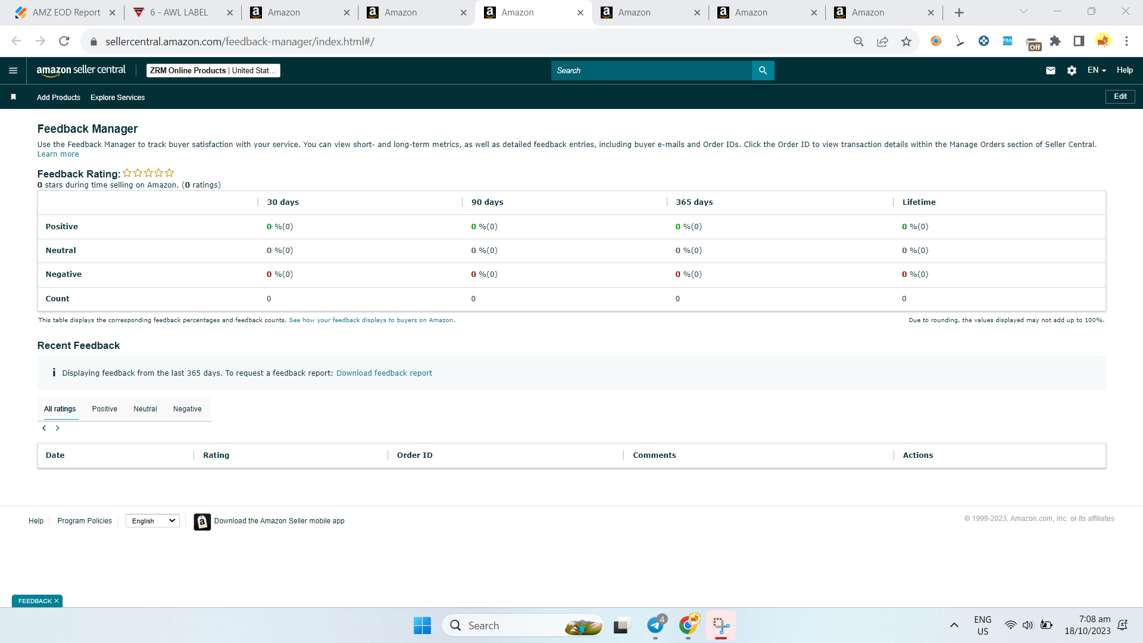The image size is (1143, 643).
Task: Open the English footer language selector
Action: (x=153, y=521)
